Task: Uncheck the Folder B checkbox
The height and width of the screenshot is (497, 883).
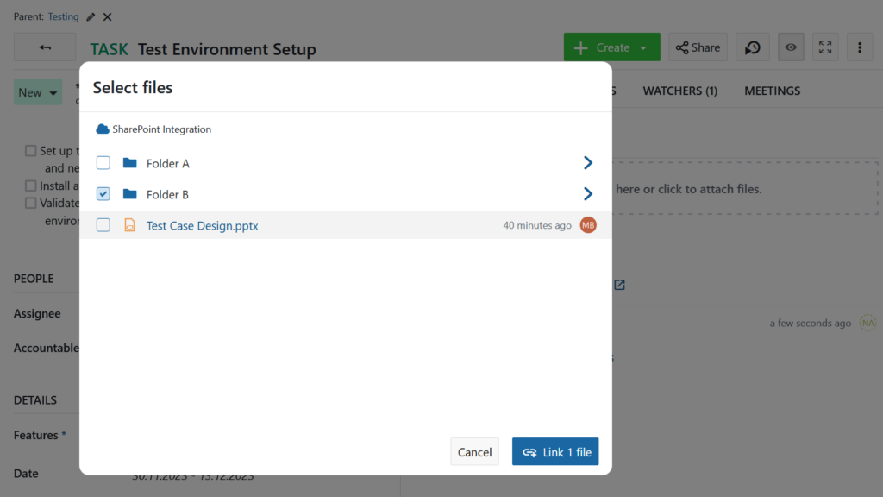Action: coord(103,193)
